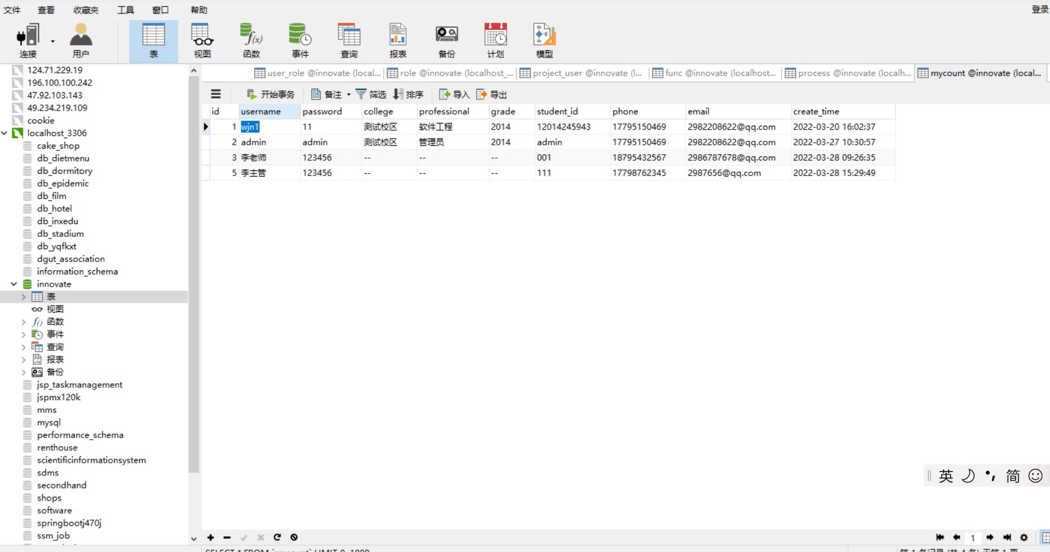The image size is (1050, 552).
Task: Select the db_hotel database
Action: [54, 208]
